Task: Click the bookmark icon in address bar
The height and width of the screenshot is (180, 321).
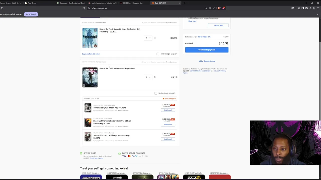Action: pyautogui.click(x=84, y=8)
